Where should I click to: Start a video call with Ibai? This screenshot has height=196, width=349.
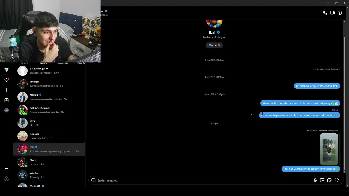tap(332, 13)
